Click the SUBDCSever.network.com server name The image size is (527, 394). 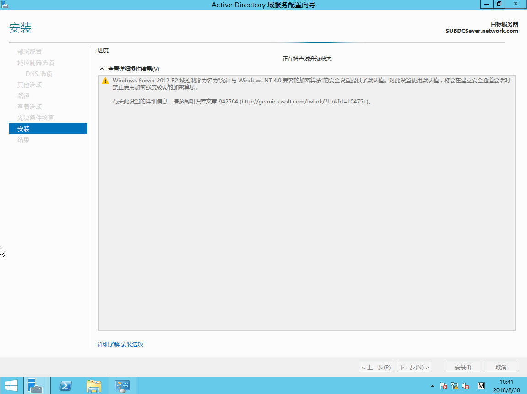pos(482,31)
